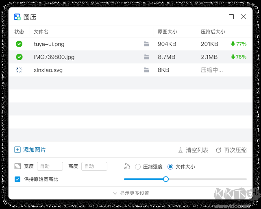
Task: Open folder for tuya-ui.png
Action: pyautogui.click(x=146, y=44)
